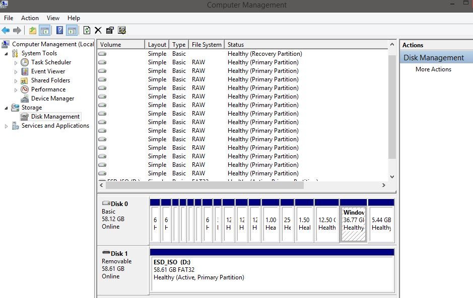Select the Disk 1 Removable label box
473x298 pixels.
pos(123,270)
